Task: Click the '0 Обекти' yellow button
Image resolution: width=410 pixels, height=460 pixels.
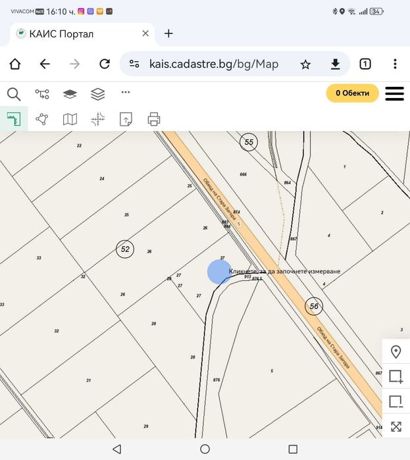Action: coord(352,93)
